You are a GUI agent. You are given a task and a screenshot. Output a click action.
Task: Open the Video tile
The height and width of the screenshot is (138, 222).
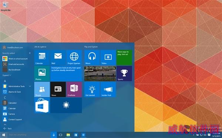[x=108, y=57]
